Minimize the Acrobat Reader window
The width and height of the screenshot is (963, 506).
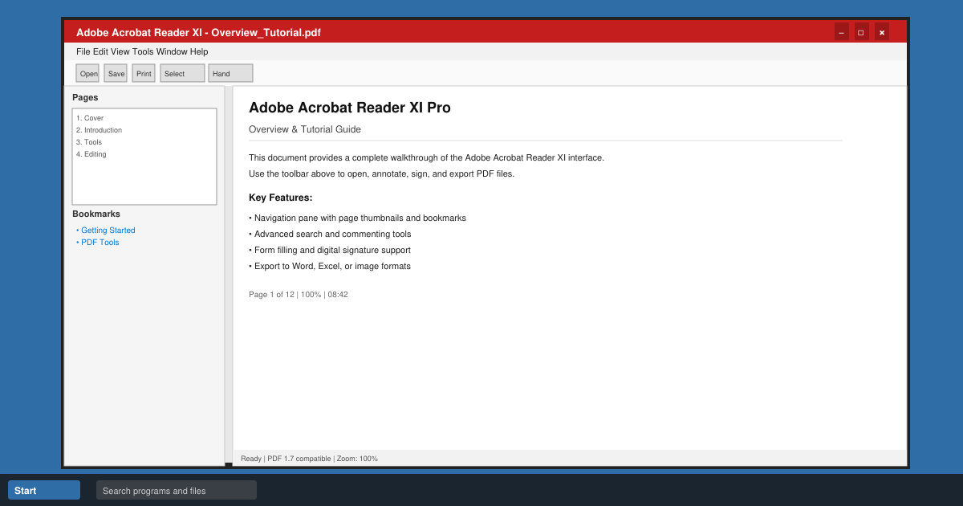coord(842,32)
